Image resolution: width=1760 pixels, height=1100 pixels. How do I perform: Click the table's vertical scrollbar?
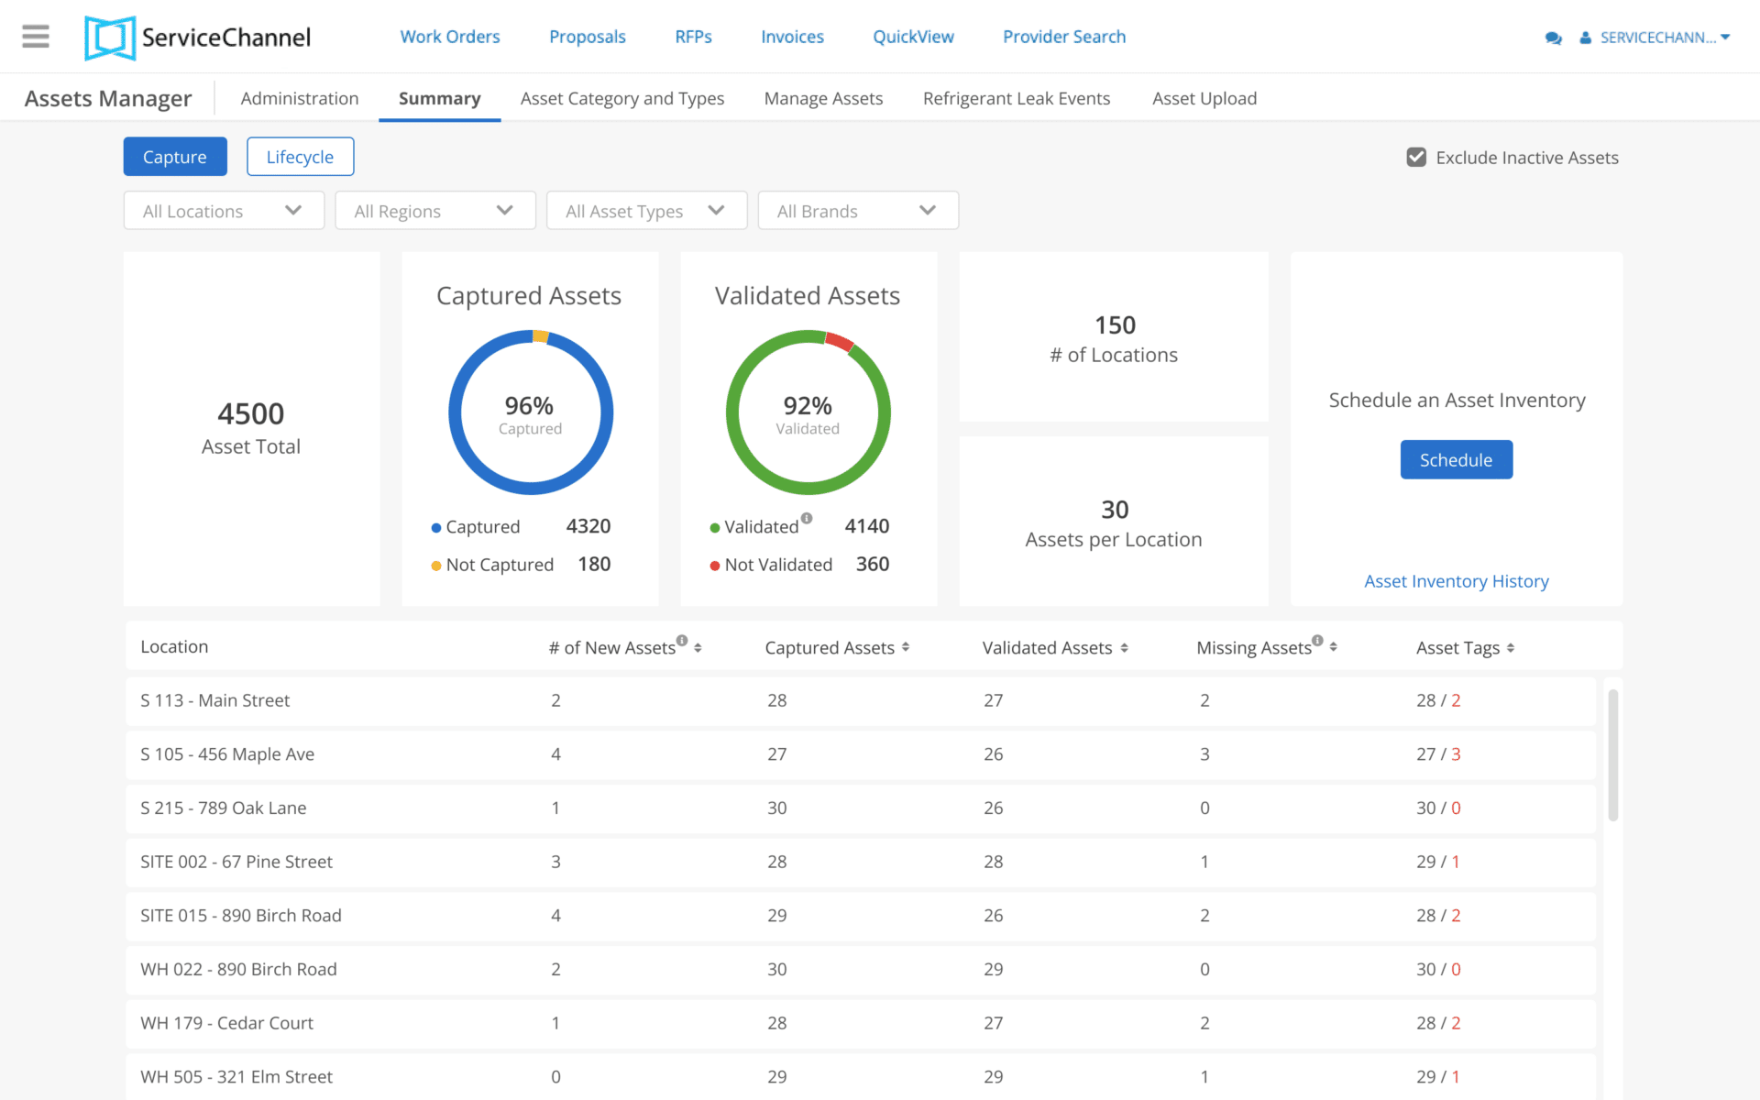point(1612,755)
